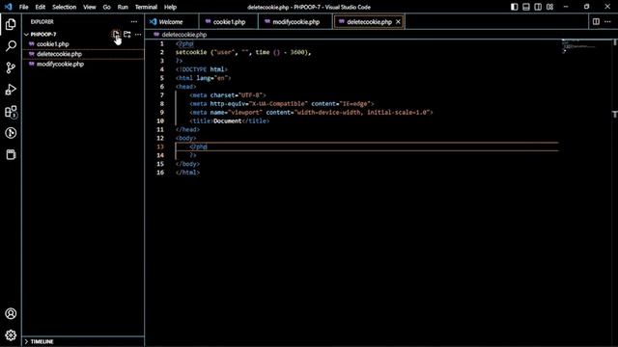
Task: Click the <body> tag on line 12
Action: click(x=186, y=138)
